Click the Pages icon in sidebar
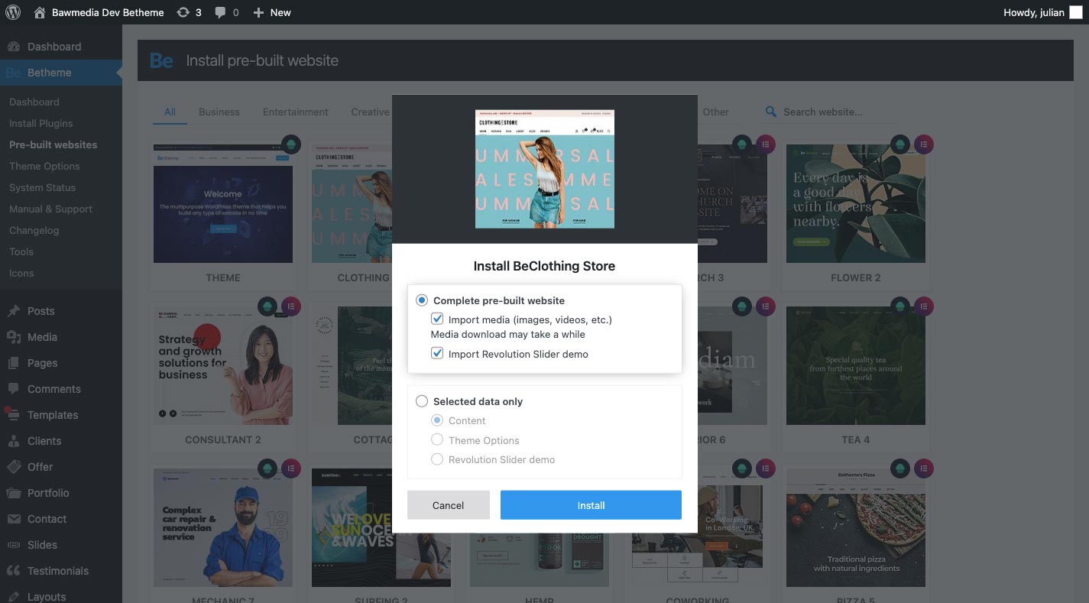 (x=14, y=363)
